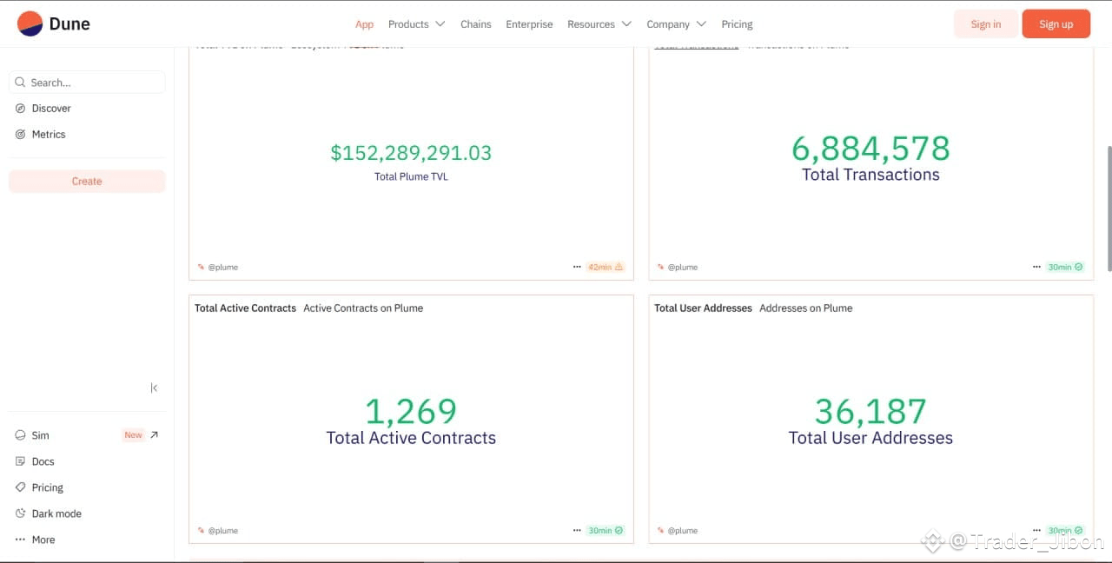Click the Total User Addresses card title
Viewport: 1112px width, 563px height.
pos(703,308)
